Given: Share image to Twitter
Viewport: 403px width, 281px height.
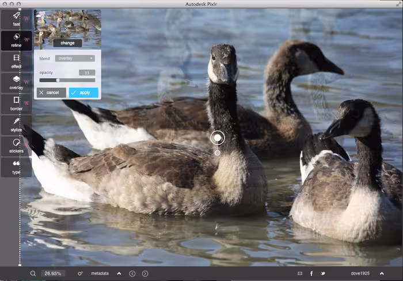Looking at the screenshot, I should (323, 274).
